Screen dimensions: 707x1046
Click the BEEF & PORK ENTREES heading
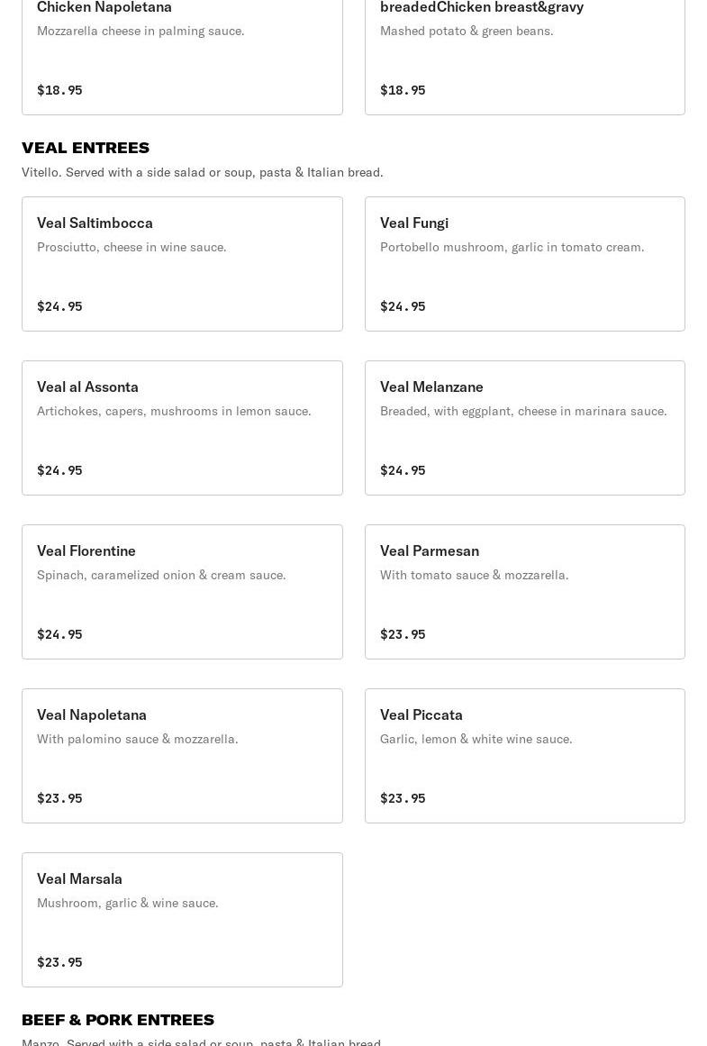point(118,1019)
